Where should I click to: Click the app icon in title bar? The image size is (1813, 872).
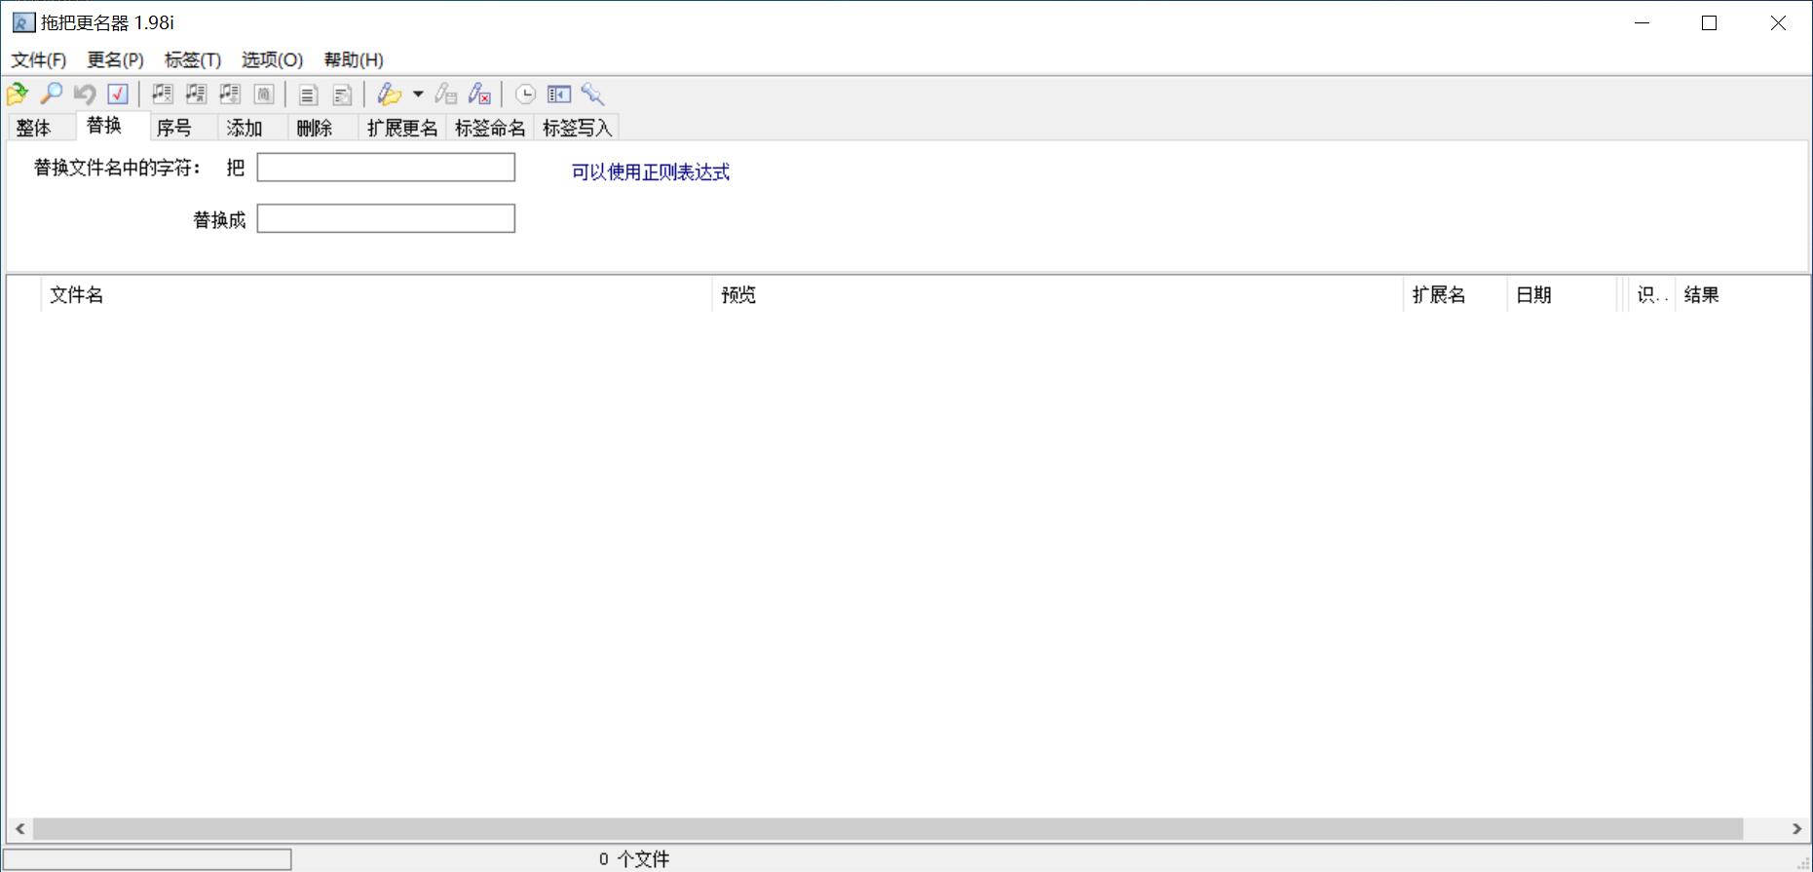pyautogui.click(x=23, y=22)
